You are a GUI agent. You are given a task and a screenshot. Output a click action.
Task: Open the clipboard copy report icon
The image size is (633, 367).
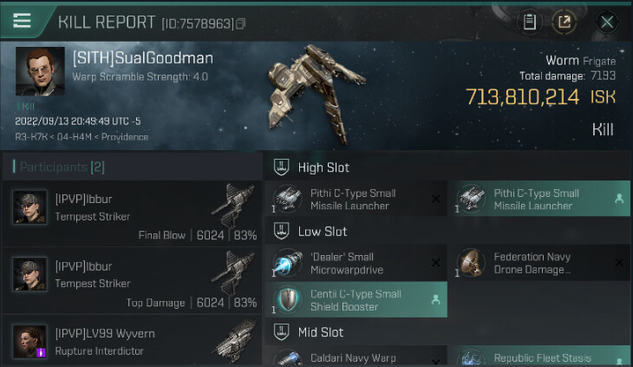pyautogui.click(x=529, y=22)
